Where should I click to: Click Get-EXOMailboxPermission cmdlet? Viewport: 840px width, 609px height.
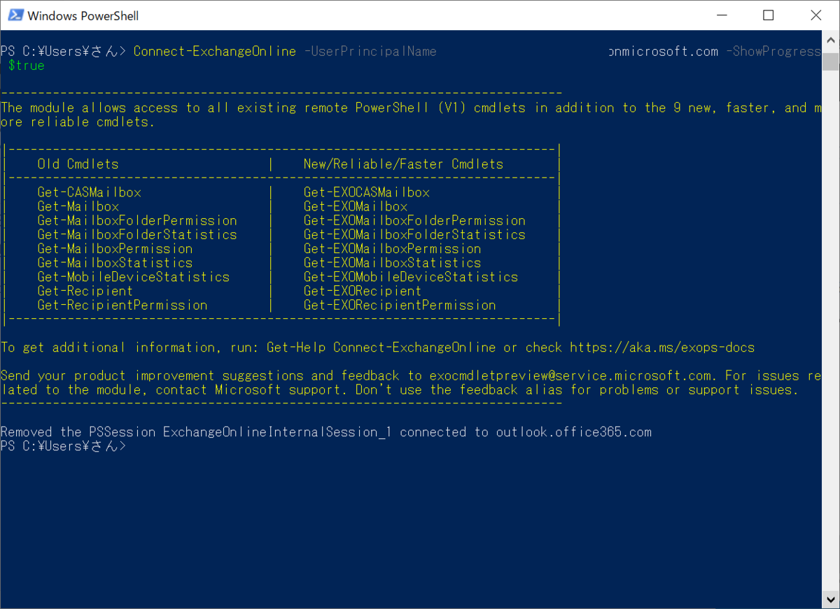pyautogui.click(x=393, y=248)
